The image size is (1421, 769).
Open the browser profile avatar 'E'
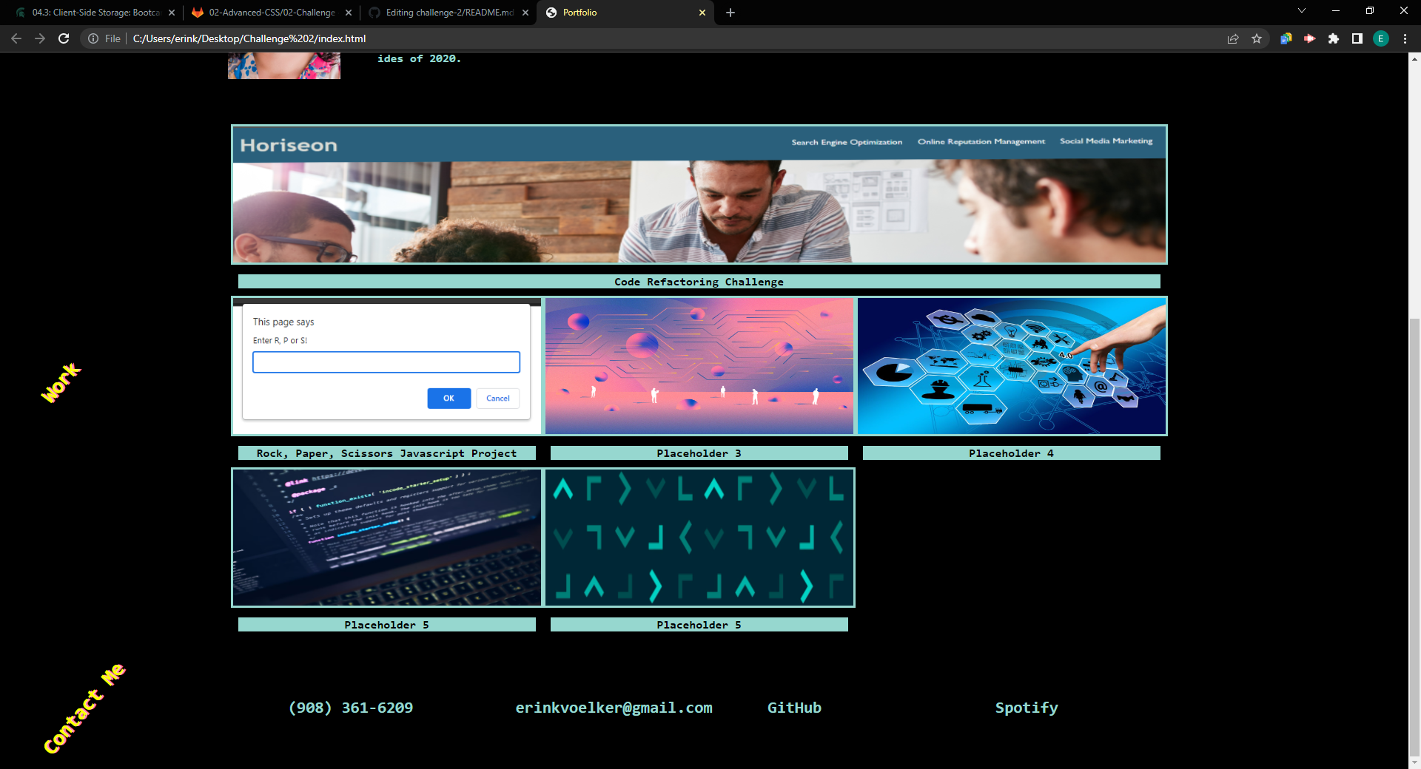[1381, 38]
